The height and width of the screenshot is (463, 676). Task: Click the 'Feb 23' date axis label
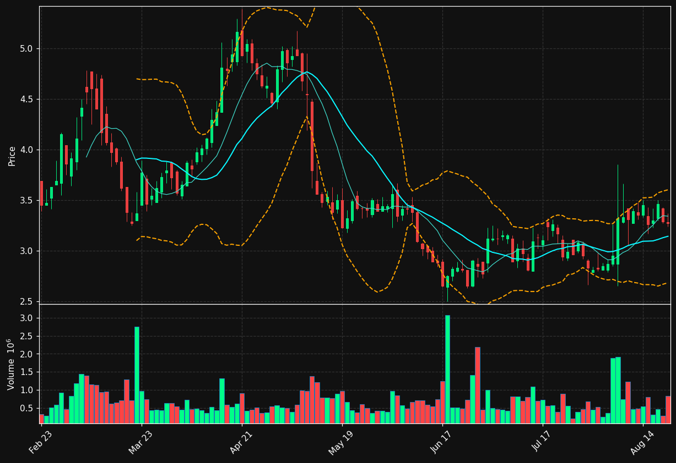pyautogui.click(x=40, y=442)
